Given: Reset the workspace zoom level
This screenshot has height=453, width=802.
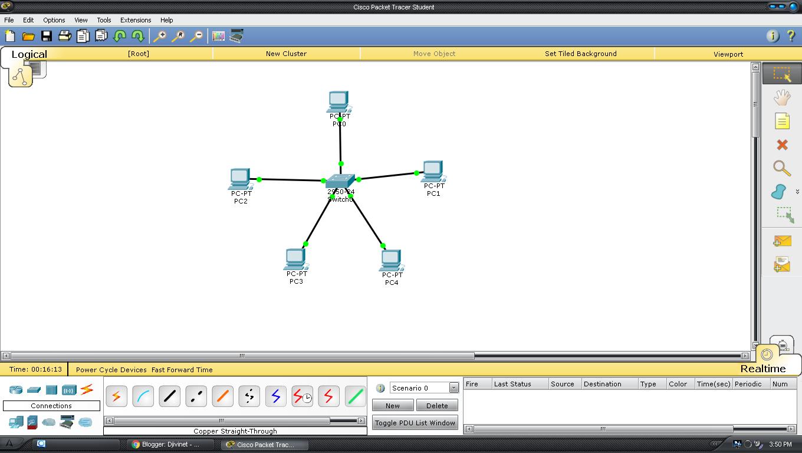Looking at the screenshot, I should tap(178, 36).
